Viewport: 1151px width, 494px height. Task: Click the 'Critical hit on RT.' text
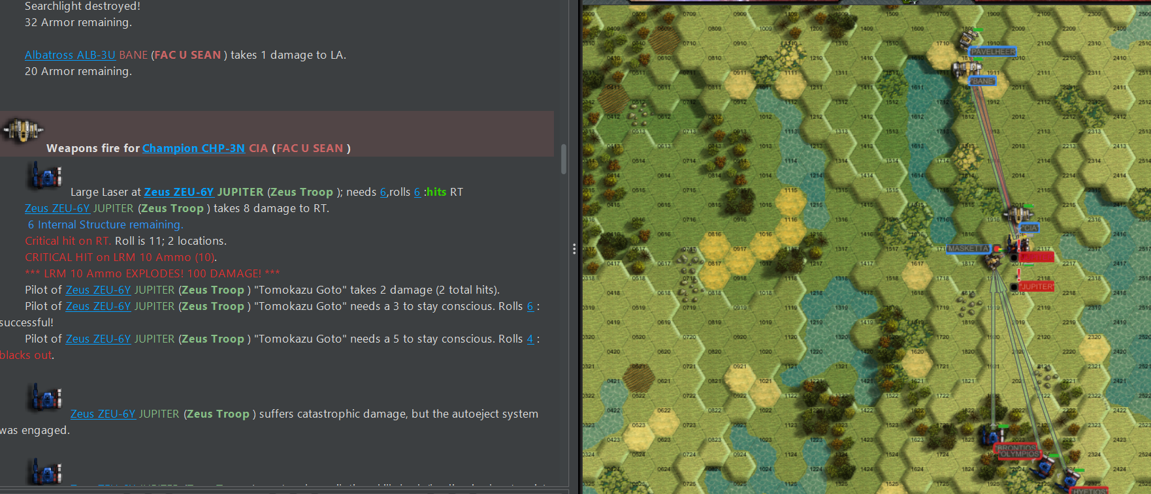[68, 241]
